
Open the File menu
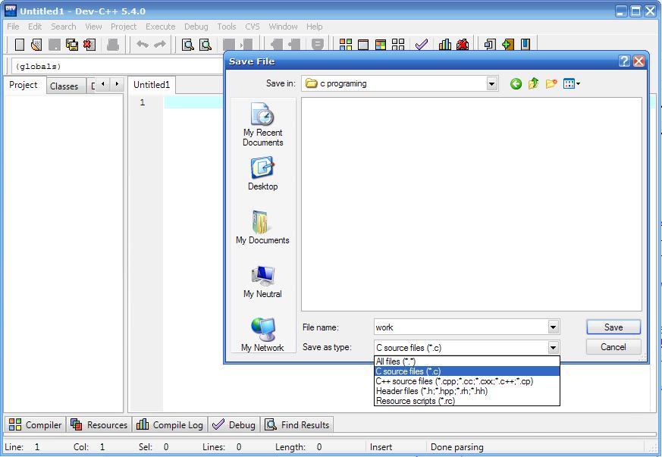(13, 27)
